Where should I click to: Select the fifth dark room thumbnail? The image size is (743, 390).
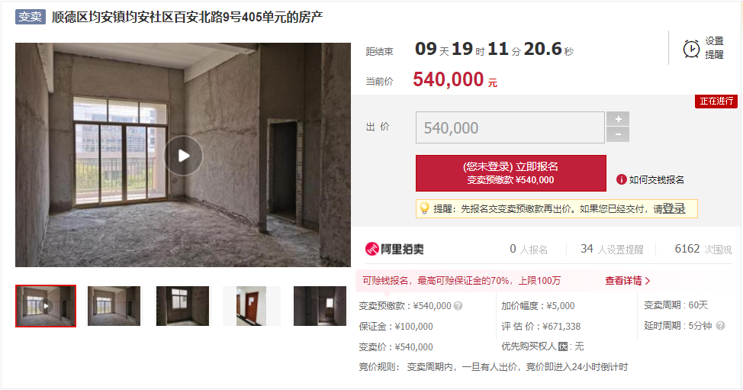[x=320, y=305]
